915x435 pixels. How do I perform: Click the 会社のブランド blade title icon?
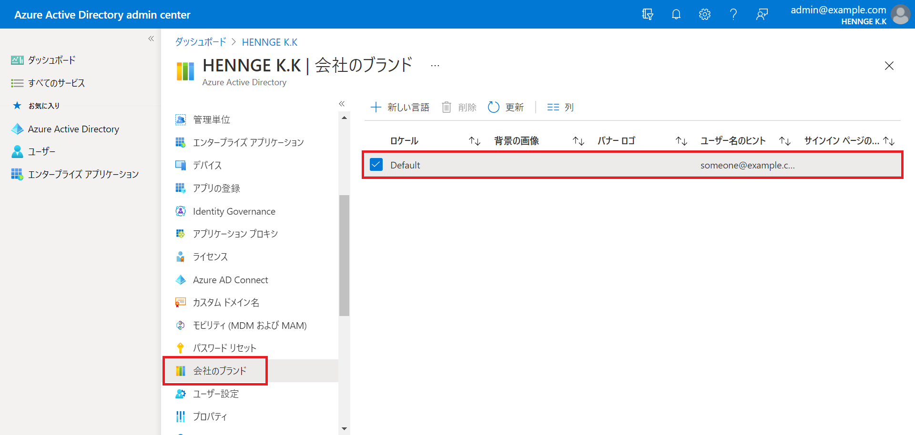[185, 71]
